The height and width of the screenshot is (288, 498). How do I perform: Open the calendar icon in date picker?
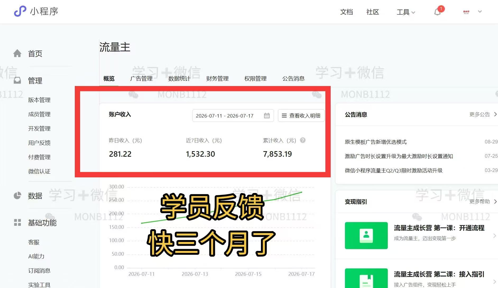click(267, 116)
